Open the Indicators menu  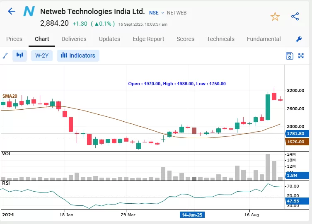(x=78, y=55)
